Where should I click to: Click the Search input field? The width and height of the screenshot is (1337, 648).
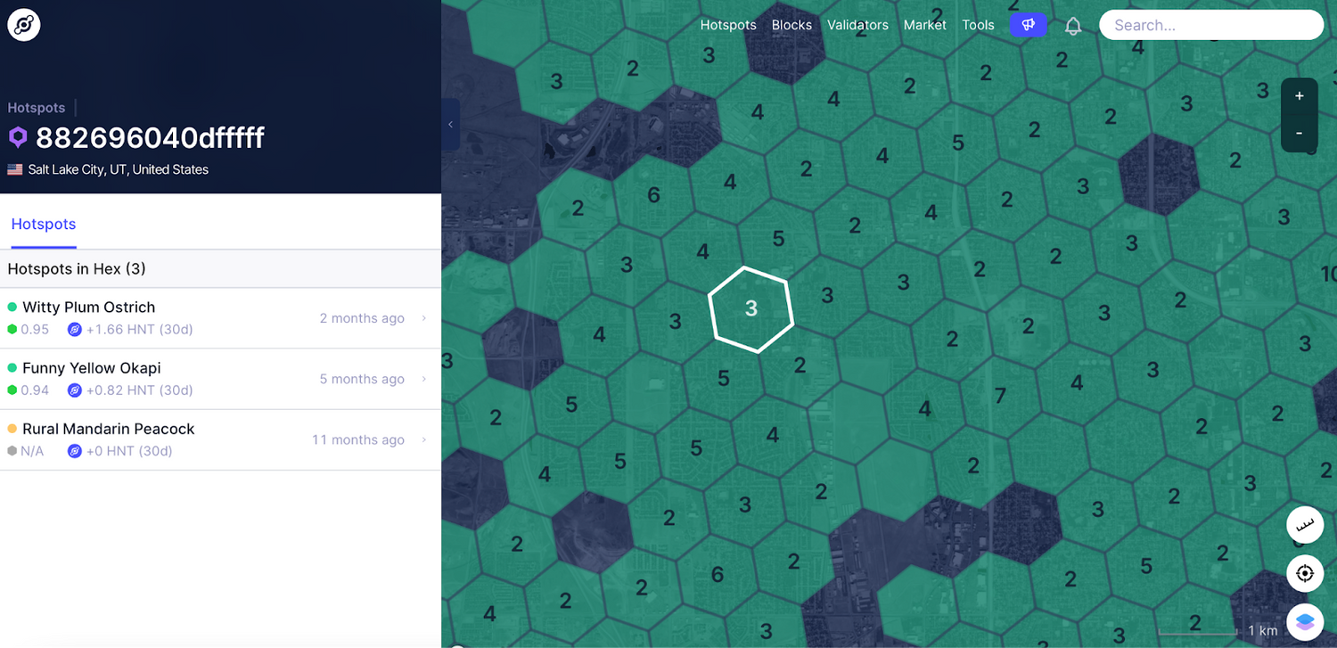pyautogui.click(x=1210, y=25)
